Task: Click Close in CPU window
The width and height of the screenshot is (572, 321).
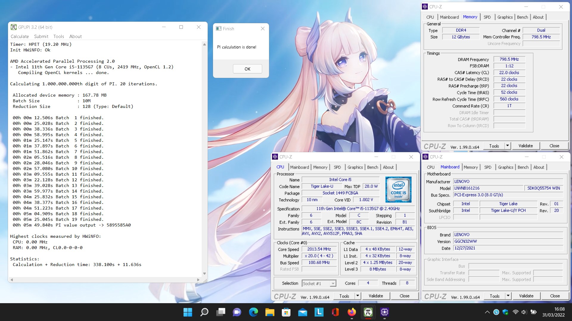Action: click(x=404, y=296)
